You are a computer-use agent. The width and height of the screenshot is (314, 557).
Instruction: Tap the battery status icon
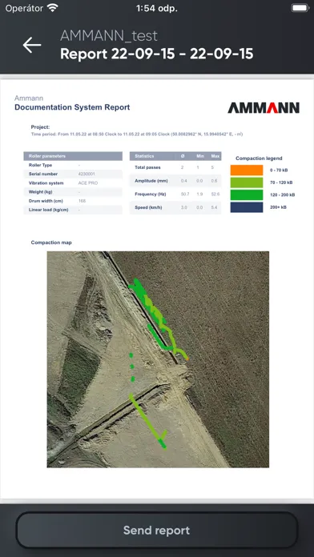[x=300, y=8]
